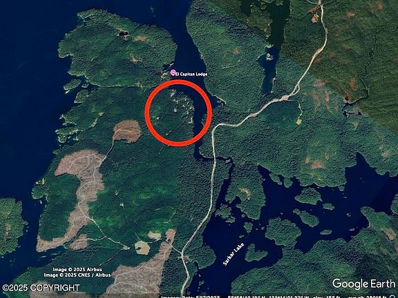398x298 pixels.
Task: Click the imagery date in status bar
Action: [x=191, y=297]
